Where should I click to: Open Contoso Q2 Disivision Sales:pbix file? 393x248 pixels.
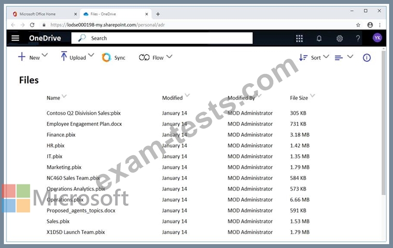[x=84, y=113]
